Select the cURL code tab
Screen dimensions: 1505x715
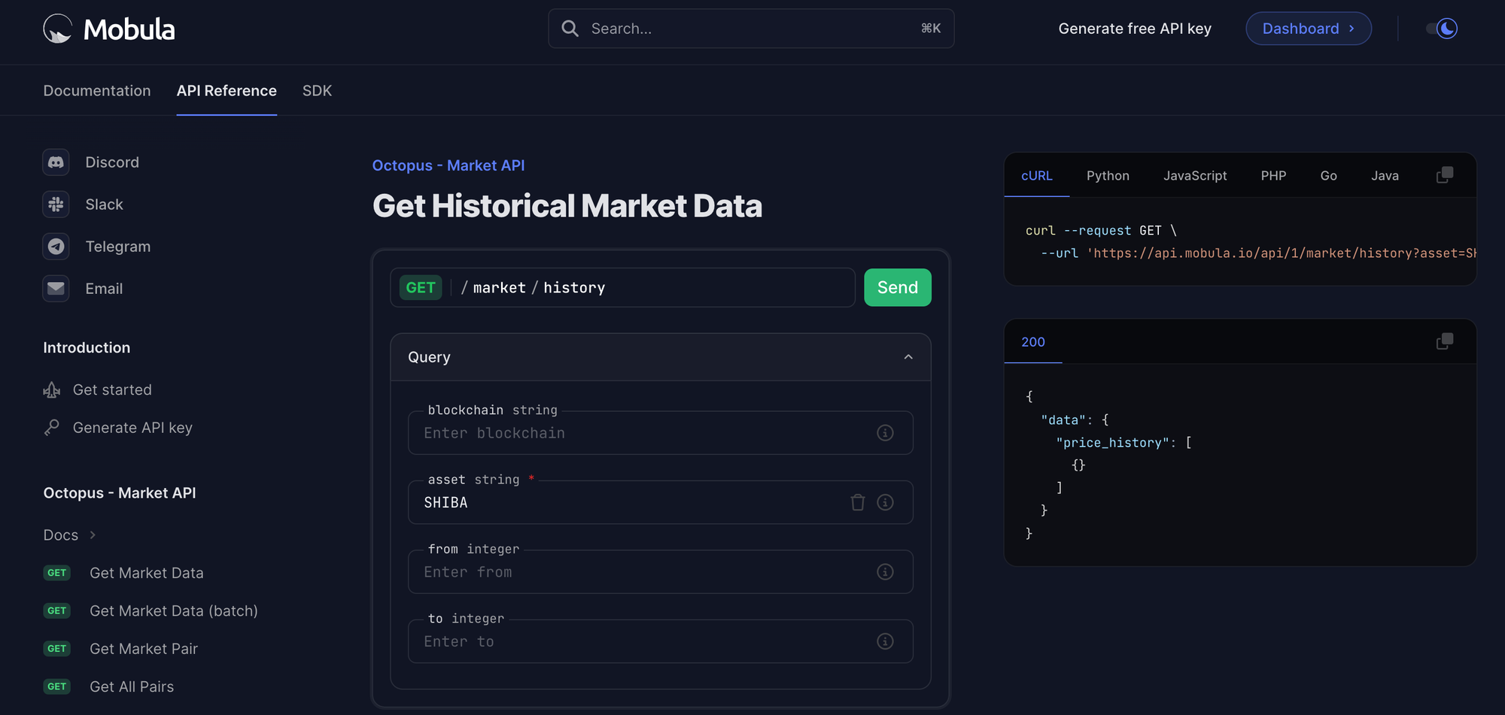tap(1037, 176)
